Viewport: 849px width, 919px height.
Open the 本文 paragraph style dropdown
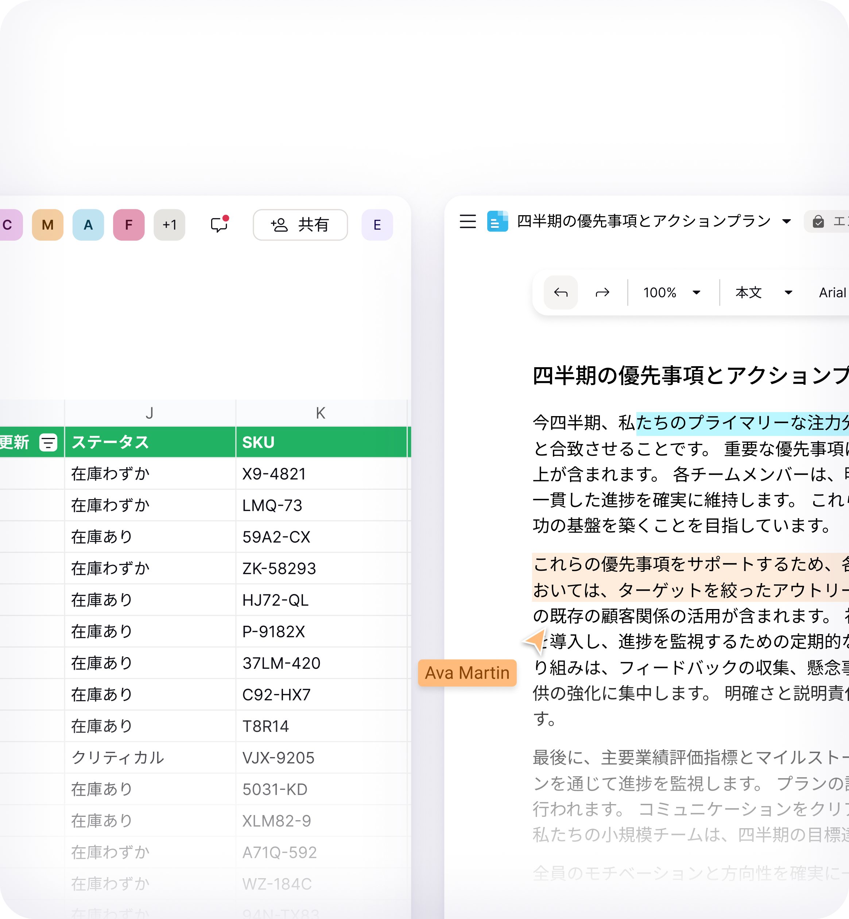[764, 292]
